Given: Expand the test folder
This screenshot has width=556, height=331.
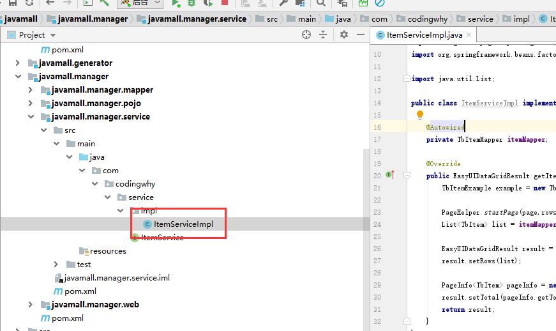Looking at the screenshot, I should 56,265.
